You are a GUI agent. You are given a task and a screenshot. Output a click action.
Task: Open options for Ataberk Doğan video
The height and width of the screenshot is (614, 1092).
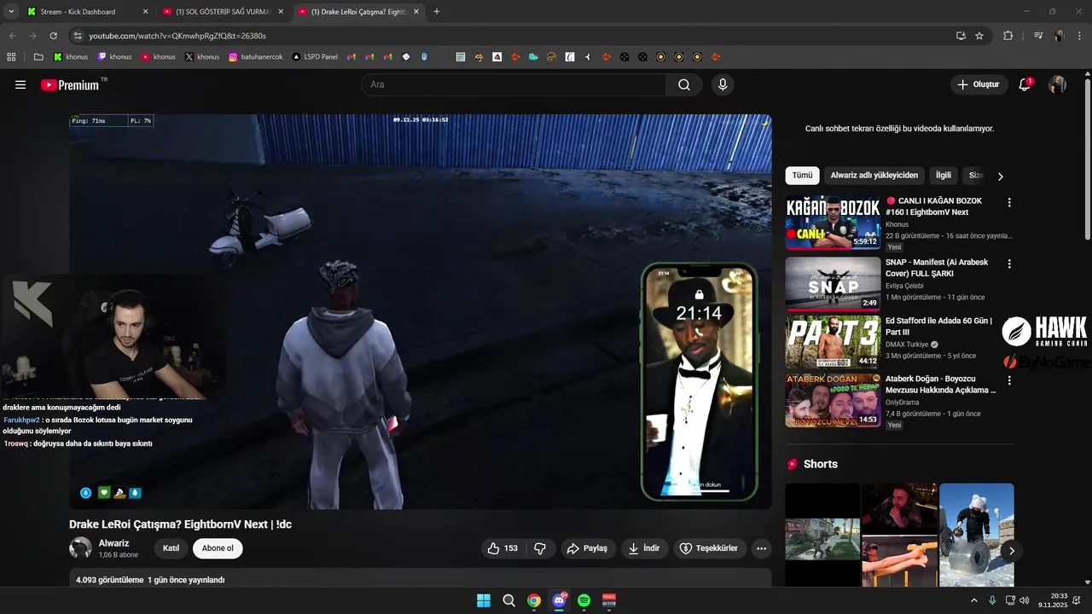(1009, 380)
